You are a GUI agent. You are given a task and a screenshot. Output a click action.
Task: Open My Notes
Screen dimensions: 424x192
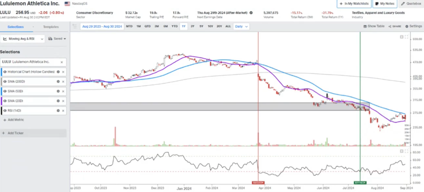[x=385, y=4]
